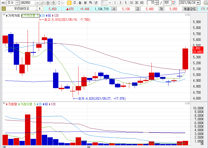Viewport: 208px width, 148px height.
Task: Click the up-down stock navigation arrows
Action: (x=59, y=3)
